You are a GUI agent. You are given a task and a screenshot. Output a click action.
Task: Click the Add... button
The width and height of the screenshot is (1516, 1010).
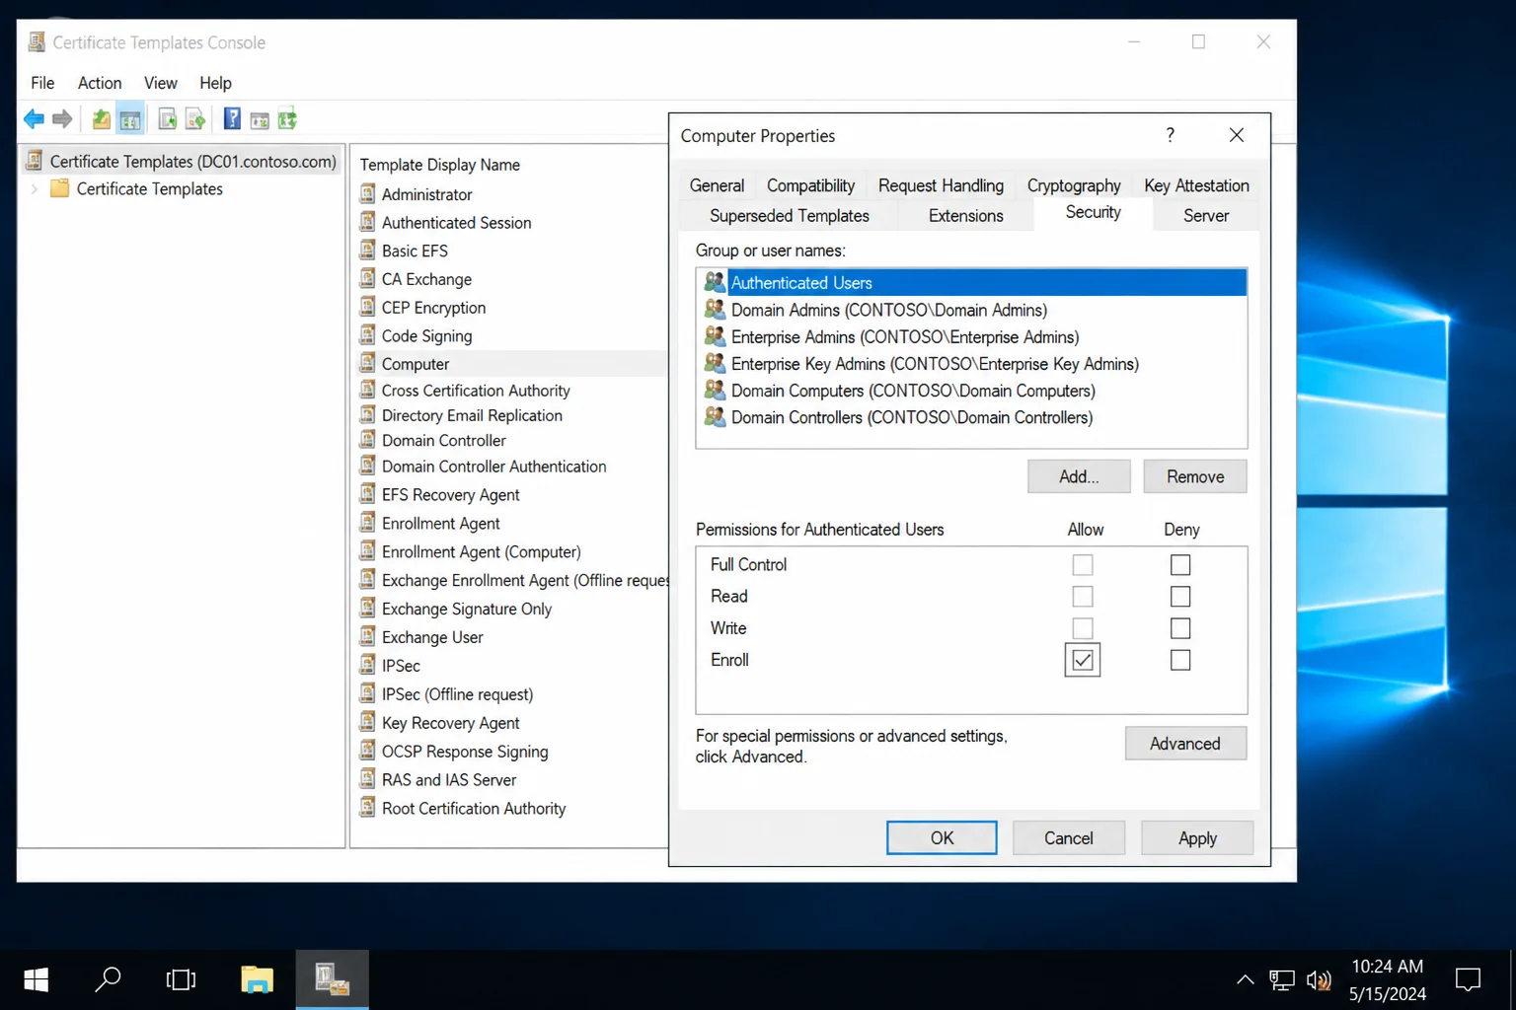pos(1079,476)
